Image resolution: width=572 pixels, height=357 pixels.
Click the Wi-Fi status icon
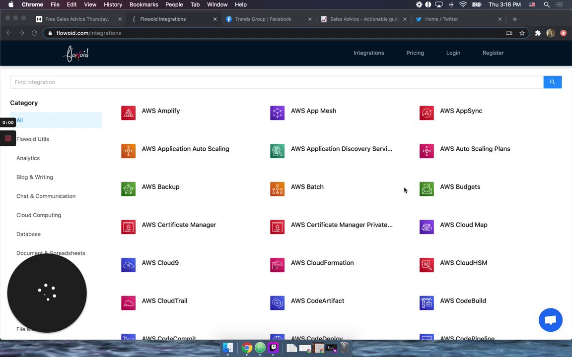(x=463, y=4)
